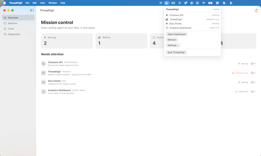Click the refresh arrow in window toolbar
The image size is (261, 156).
(x=256, y=10)
